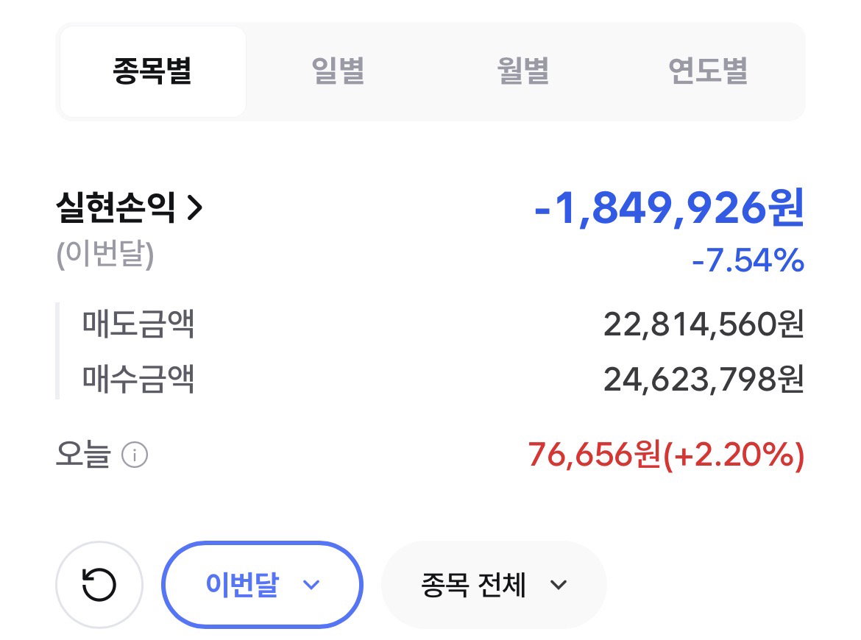Switch to the 종목별 tab
The height and width of the screenshot is (640, 861).
click(152, 71)
